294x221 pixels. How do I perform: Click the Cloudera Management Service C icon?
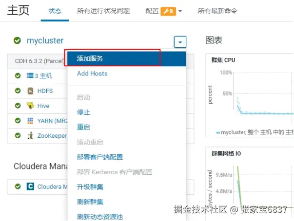(30, 186)
